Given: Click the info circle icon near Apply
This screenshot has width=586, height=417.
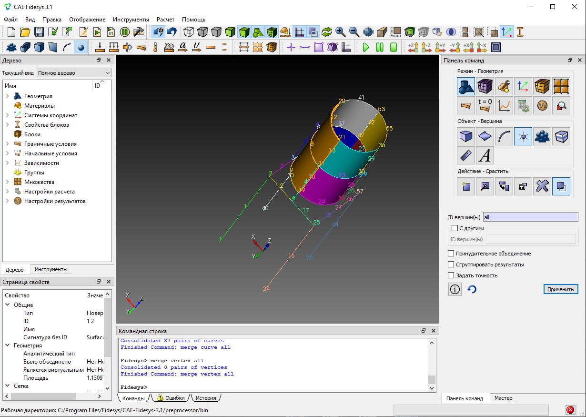Looking at the screenshot, I should tap(455, 289).
